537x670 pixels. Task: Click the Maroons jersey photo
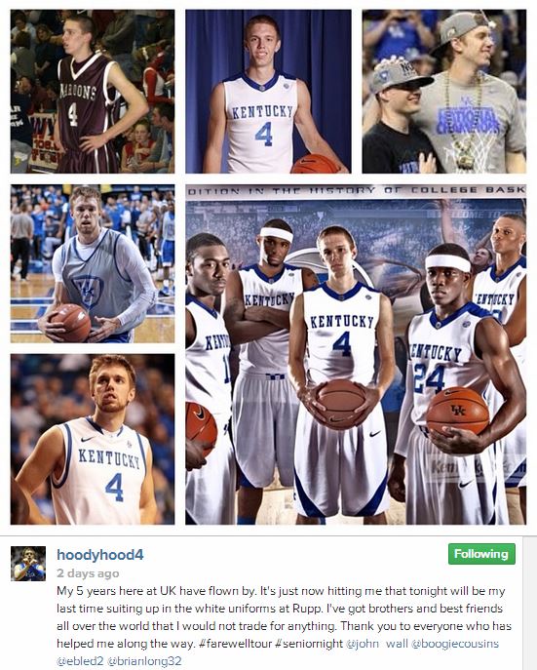pyautogui.click(x=93, y=92)
